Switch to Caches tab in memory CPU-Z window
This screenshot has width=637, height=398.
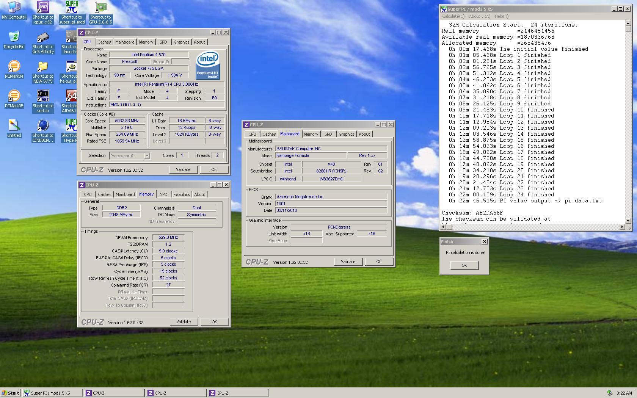(x=105, y=194)
